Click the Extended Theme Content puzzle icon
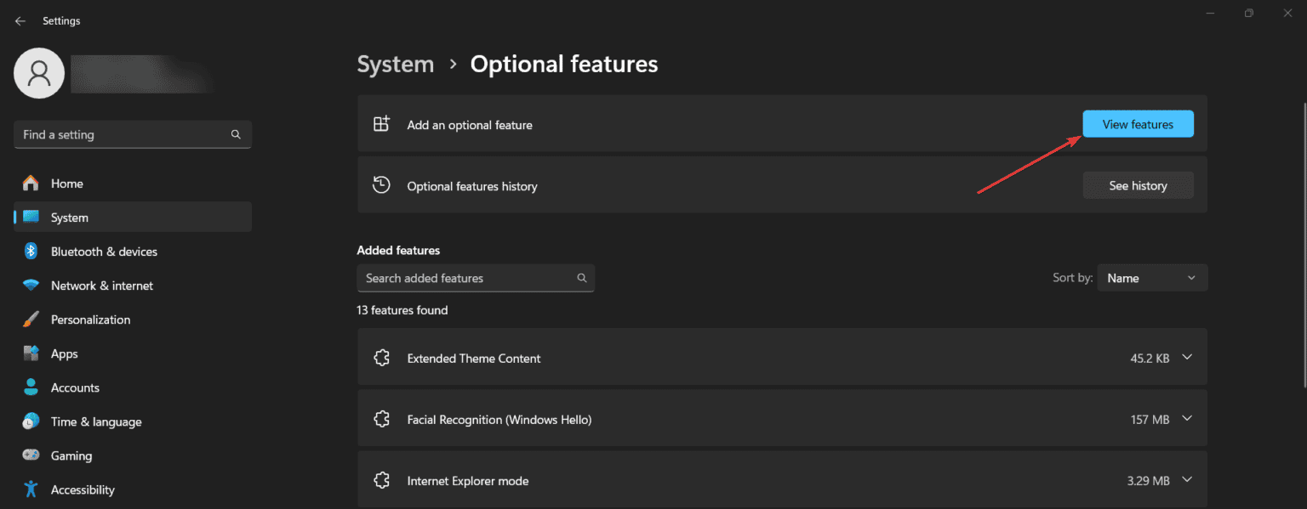Screen dimensions: 1307x509 pyautogui.click(x=381, y=358)
